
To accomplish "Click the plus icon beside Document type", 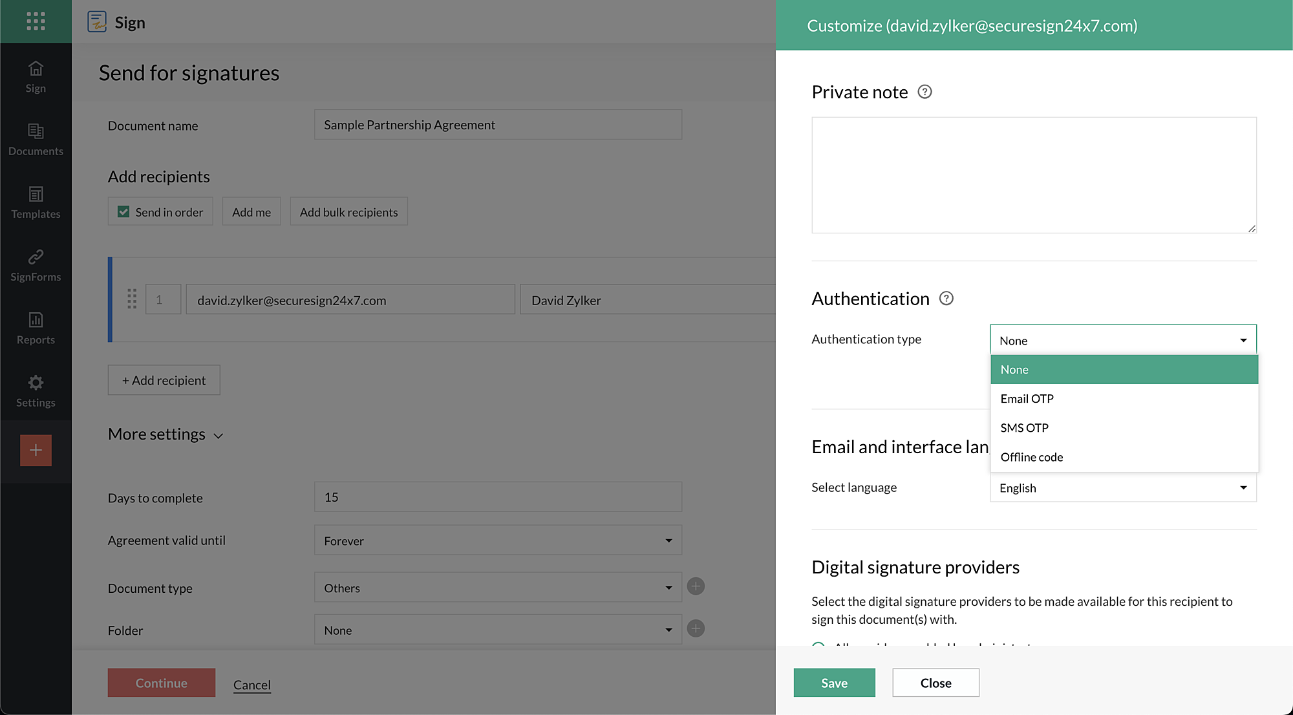I will click(696, 586).
